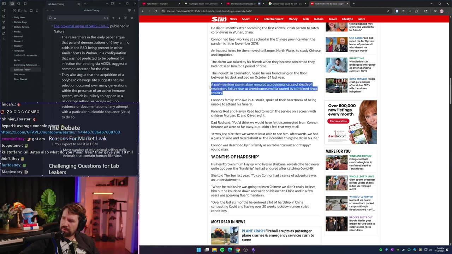Open the Live Notes file
The width and height of the screenshot is (452, 254).
click(19, 74)
